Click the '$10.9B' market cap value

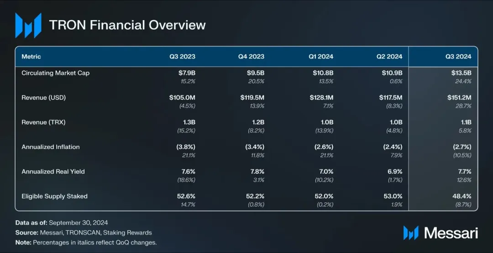click(392, 73)
